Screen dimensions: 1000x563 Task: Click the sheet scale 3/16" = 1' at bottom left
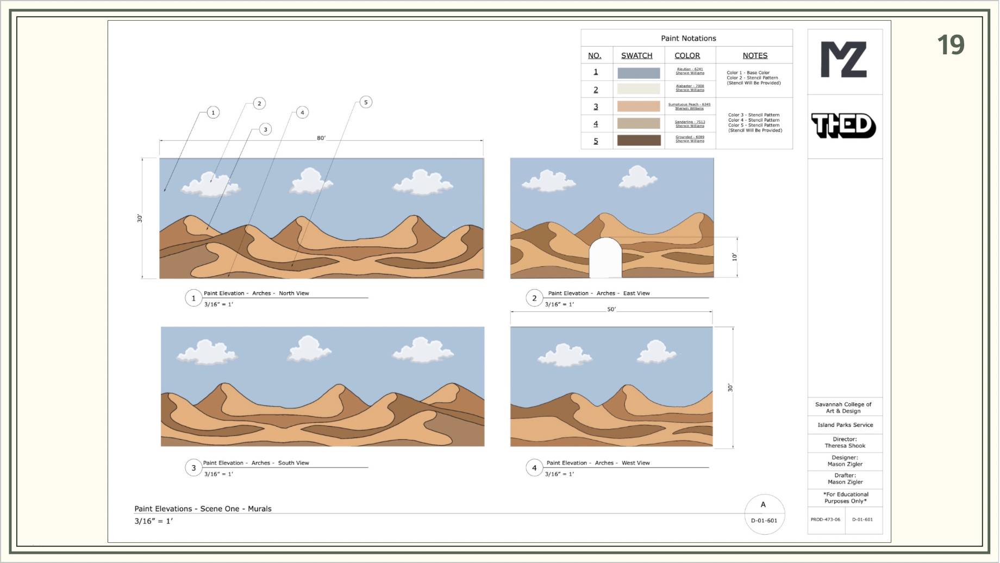click(154, 521)
